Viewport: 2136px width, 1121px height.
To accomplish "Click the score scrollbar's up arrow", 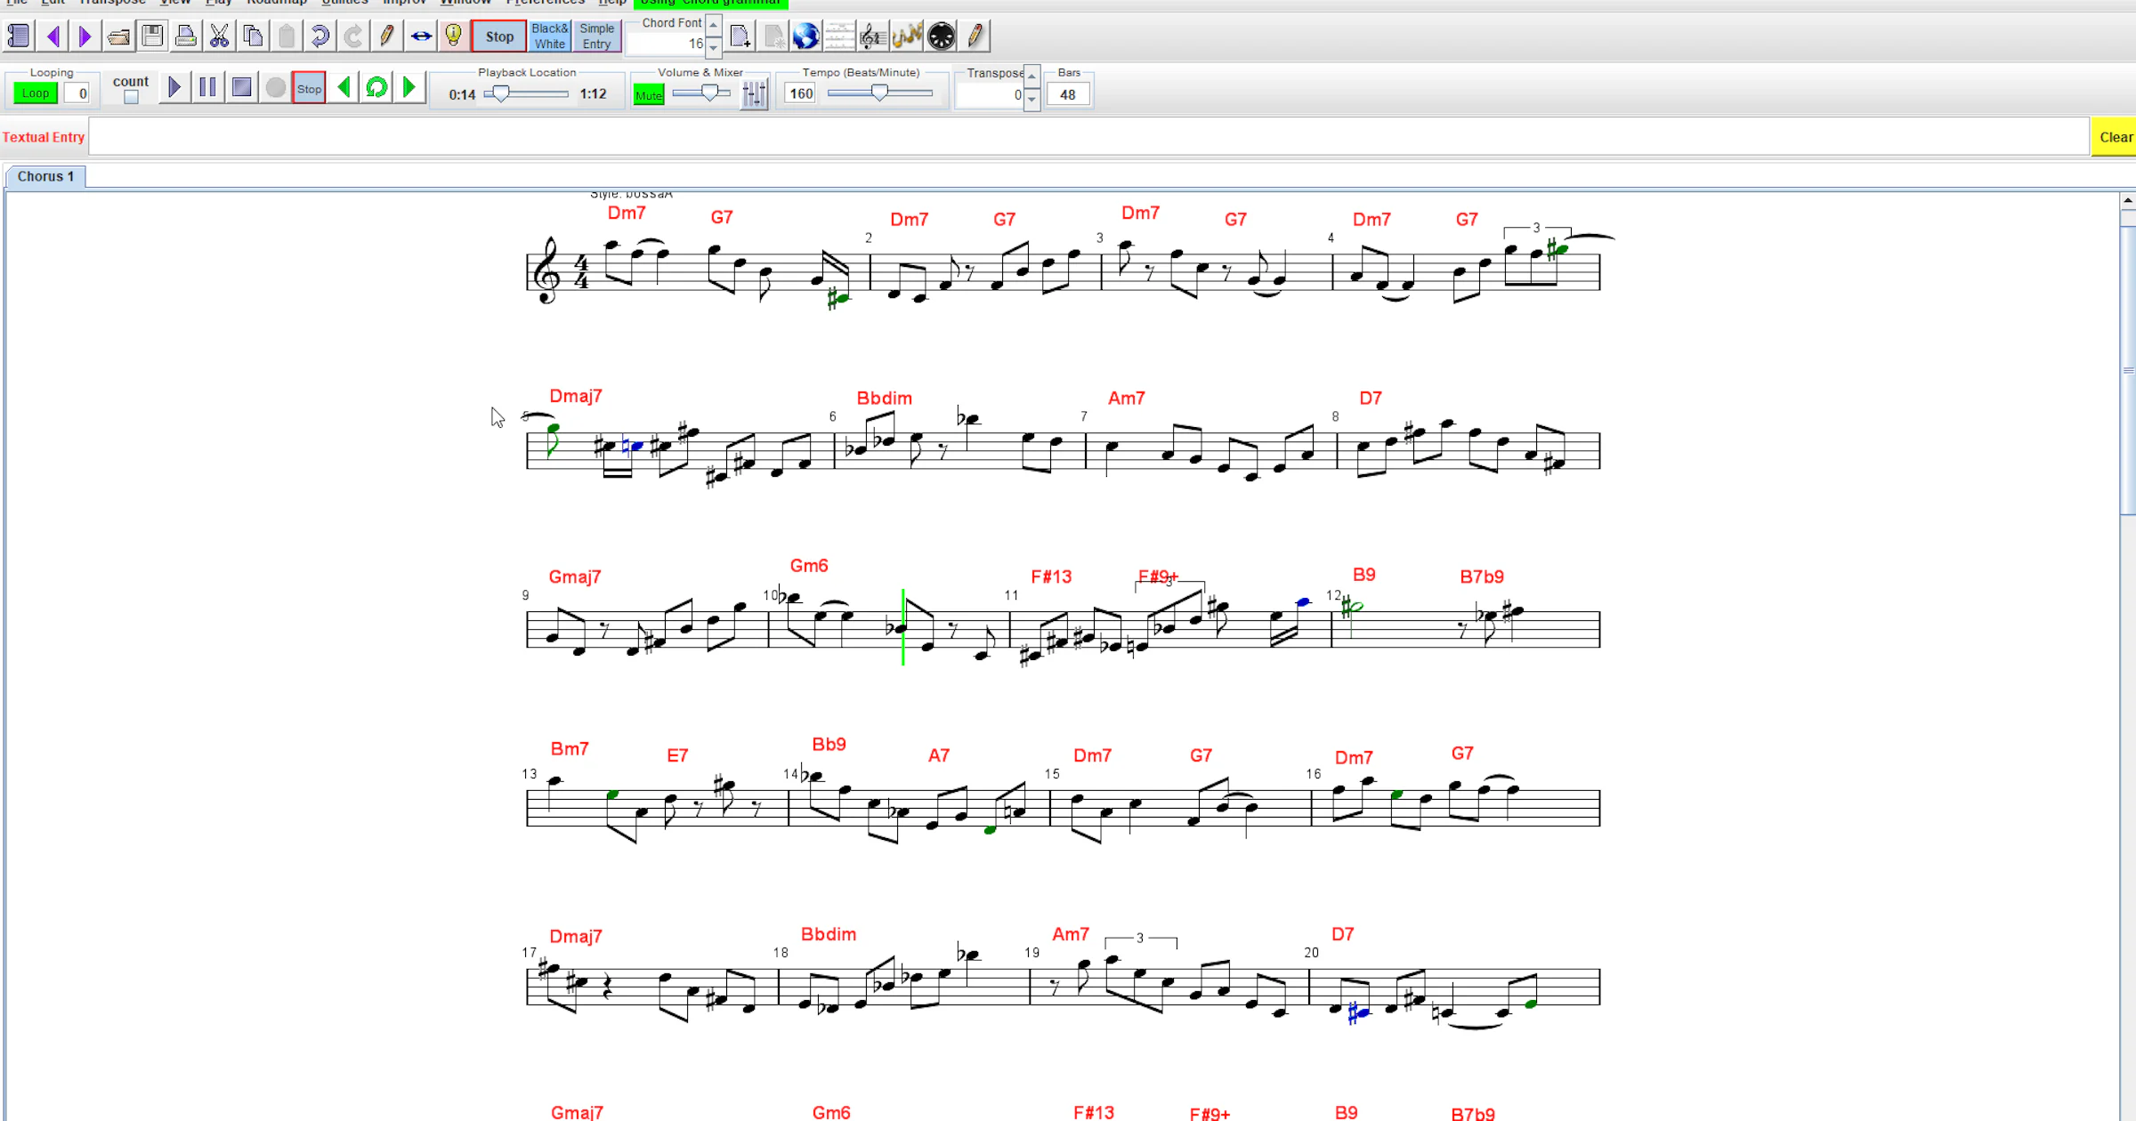I will pos(2128,200).
